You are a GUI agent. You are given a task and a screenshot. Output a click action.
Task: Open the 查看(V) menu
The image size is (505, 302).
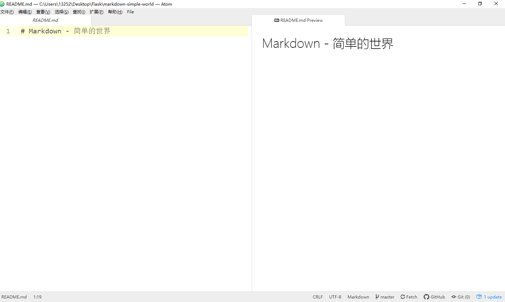point(43,12)
